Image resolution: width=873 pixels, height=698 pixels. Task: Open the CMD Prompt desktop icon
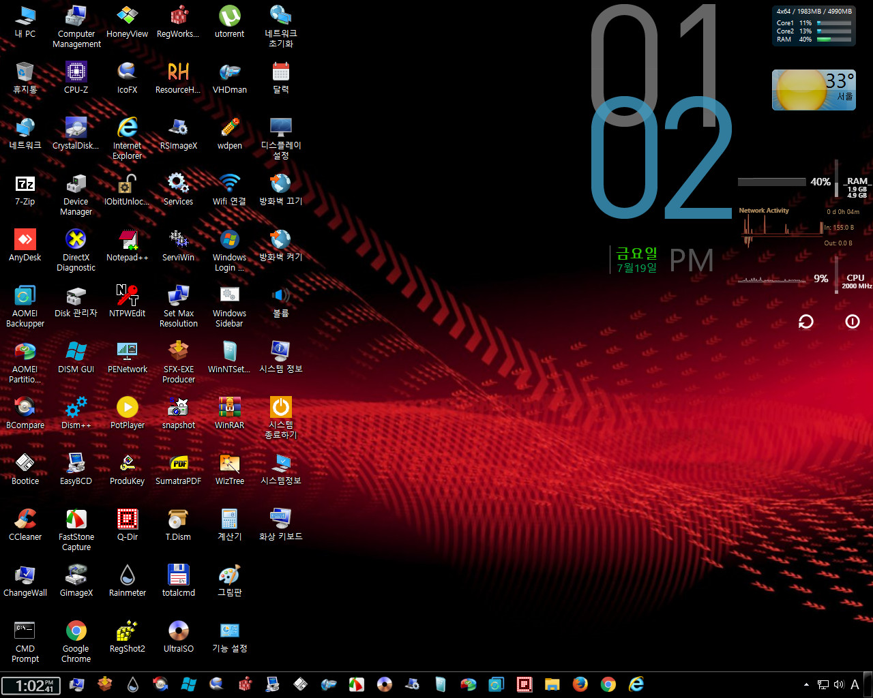[x=25, y=641]
